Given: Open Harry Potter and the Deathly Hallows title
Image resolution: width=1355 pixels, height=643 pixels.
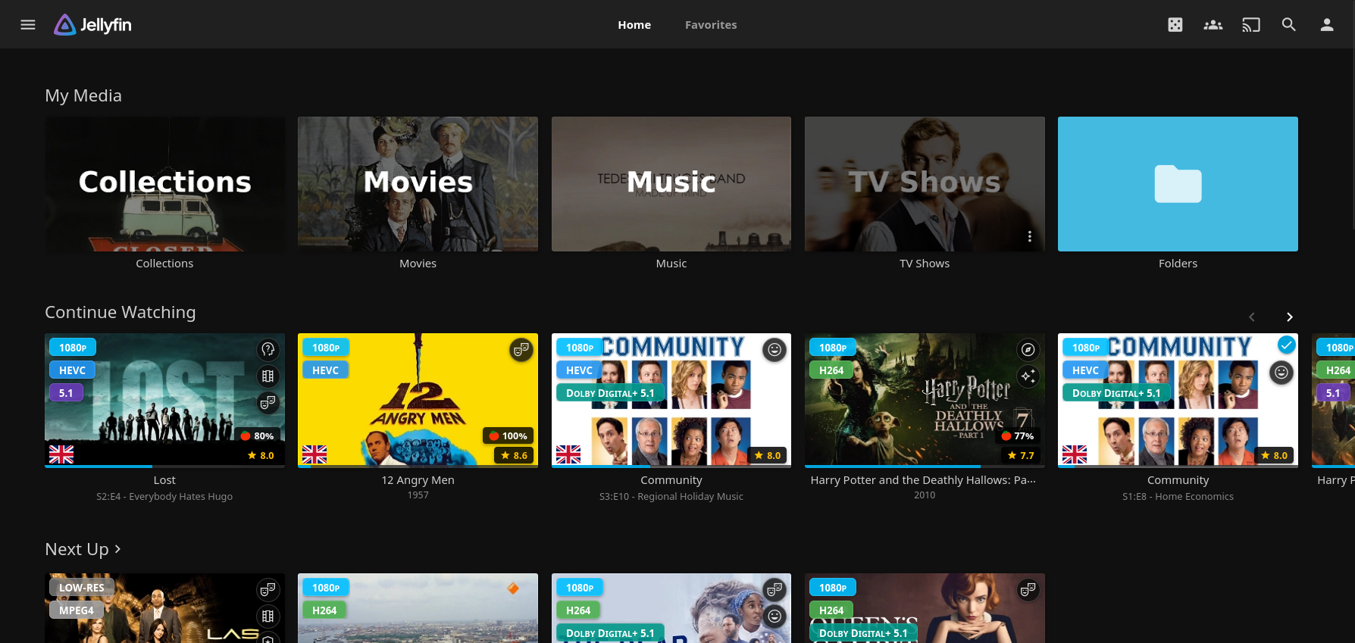Looking at the screenshot, I should point(923,480).
